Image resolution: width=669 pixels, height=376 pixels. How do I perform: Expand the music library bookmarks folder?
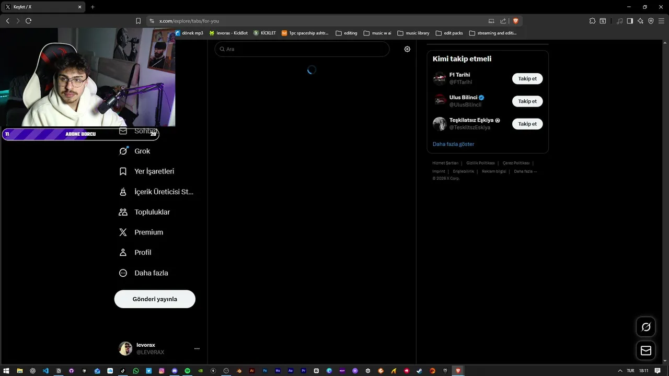point(413,33)
